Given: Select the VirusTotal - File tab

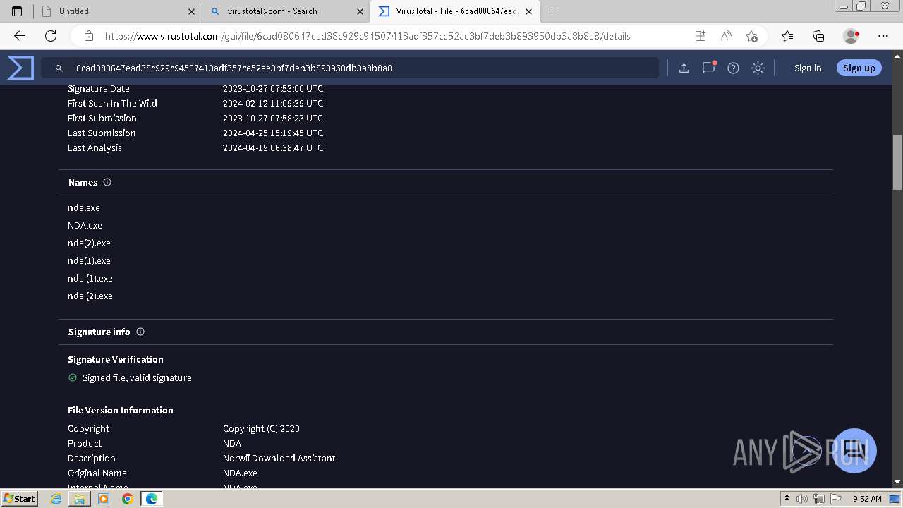Looking at the screenshot, I should pyautogui.click(x=454, y=11).
